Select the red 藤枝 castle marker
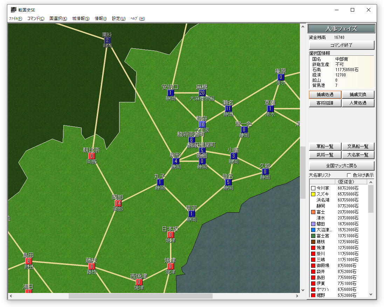Viewport: 384px width, 307px height. coord(91,266)
